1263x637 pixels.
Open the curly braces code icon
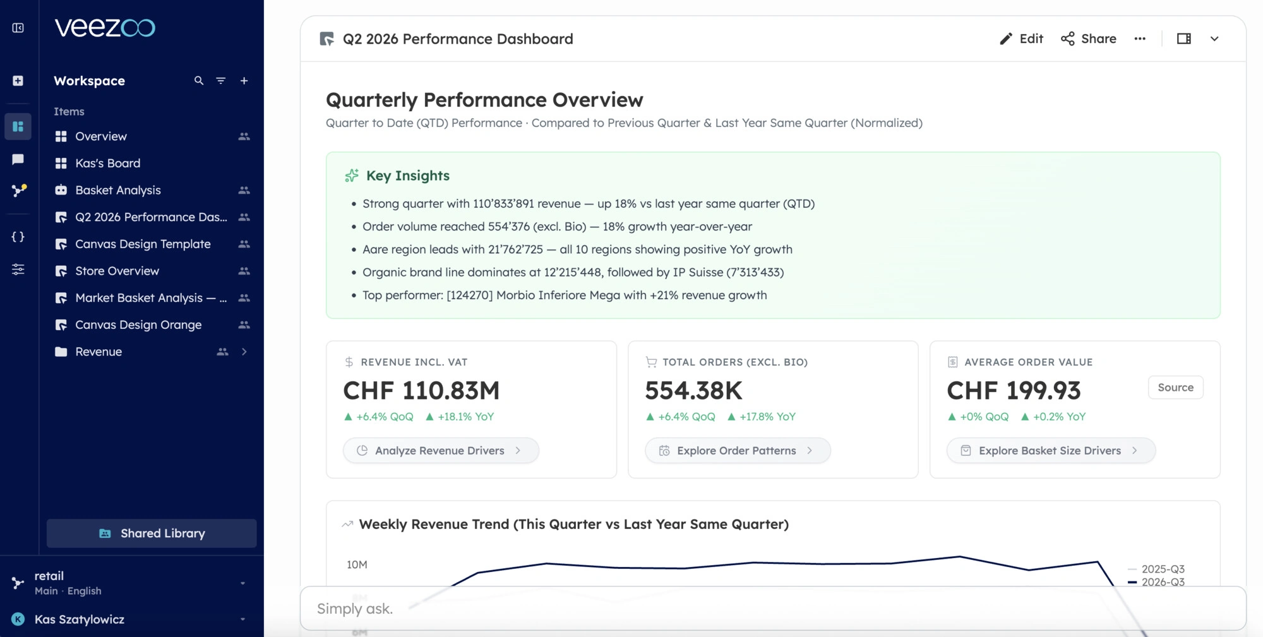(18, 237)
